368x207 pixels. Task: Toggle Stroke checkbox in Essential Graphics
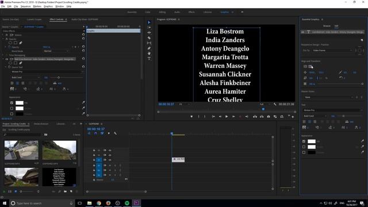304,147
